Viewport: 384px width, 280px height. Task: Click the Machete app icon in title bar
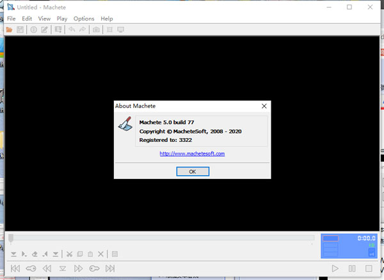(11, 7)
